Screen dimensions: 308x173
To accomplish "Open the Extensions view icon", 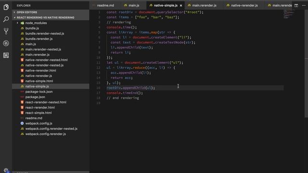I will [x=6, y=55].
